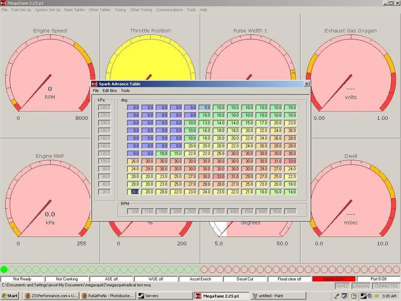
Task: Select the 13.0 cell in the spark table
Action: tap(205, 122)
